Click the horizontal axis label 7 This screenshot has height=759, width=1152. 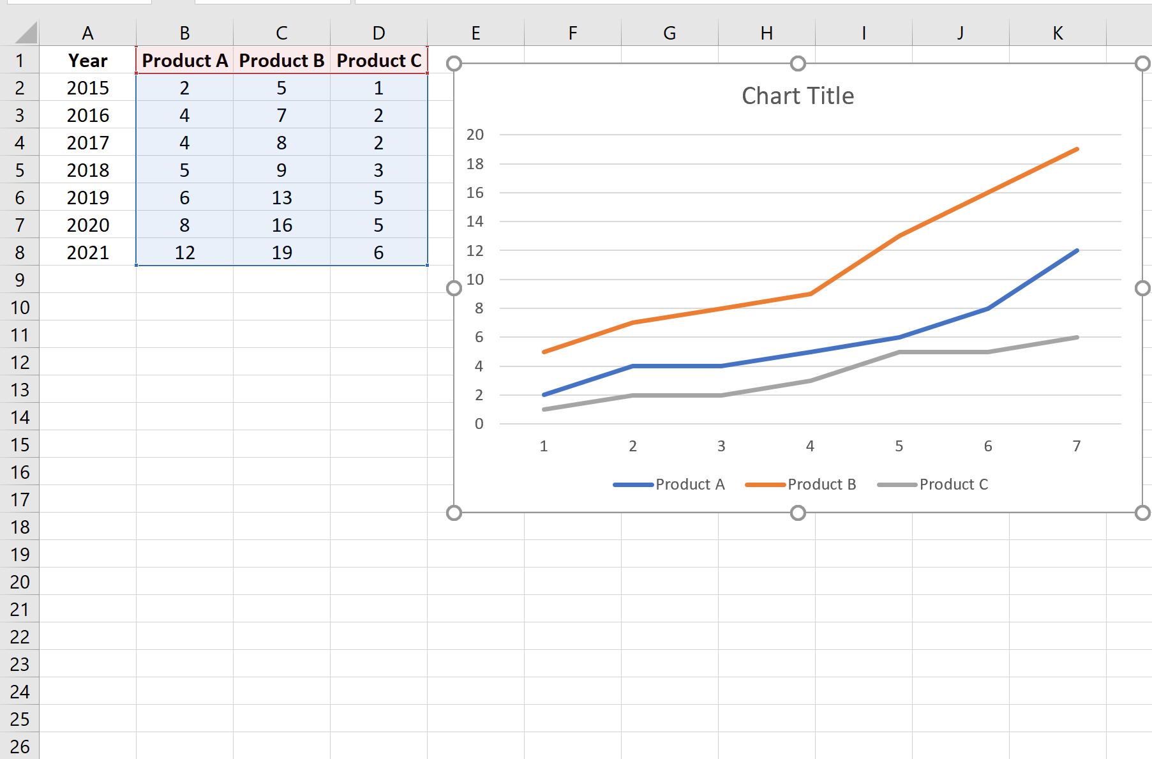1077,446
